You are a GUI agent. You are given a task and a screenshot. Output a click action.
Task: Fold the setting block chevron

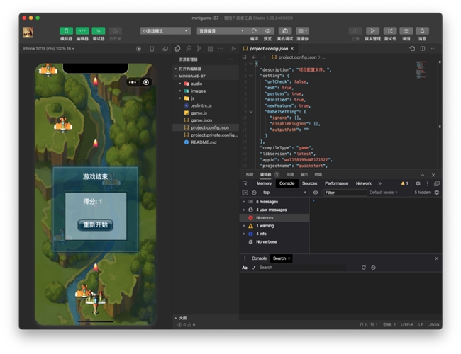point(251,76)
